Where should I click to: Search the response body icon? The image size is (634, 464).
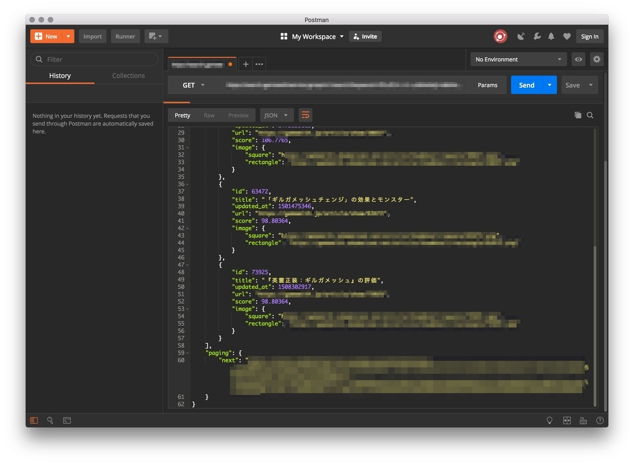[590, 115]
